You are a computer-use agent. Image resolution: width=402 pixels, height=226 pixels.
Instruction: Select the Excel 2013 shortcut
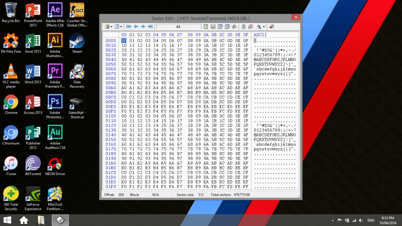click(33, 43)
